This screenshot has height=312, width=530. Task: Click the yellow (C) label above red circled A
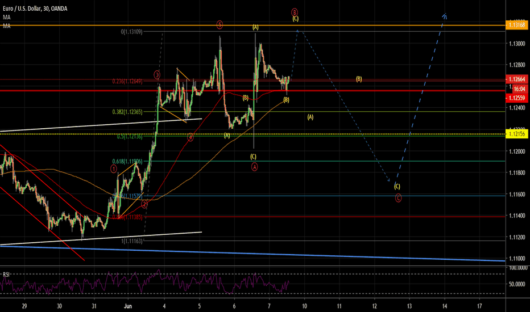(x=253, y=157)
